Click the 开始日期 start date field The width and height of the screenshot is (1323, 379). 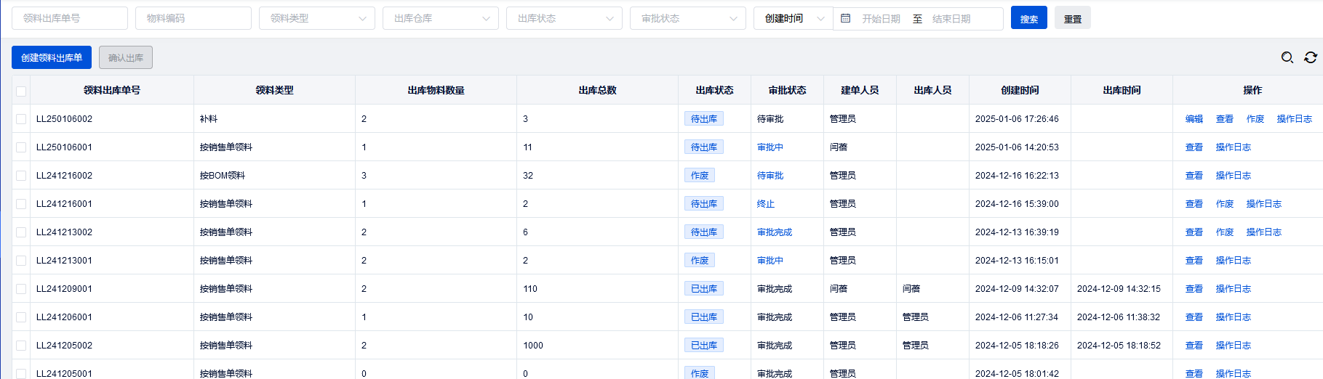(x=881, y=19)
